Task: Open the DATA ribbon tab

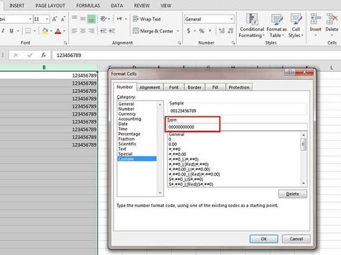Action: pos(117,6)
